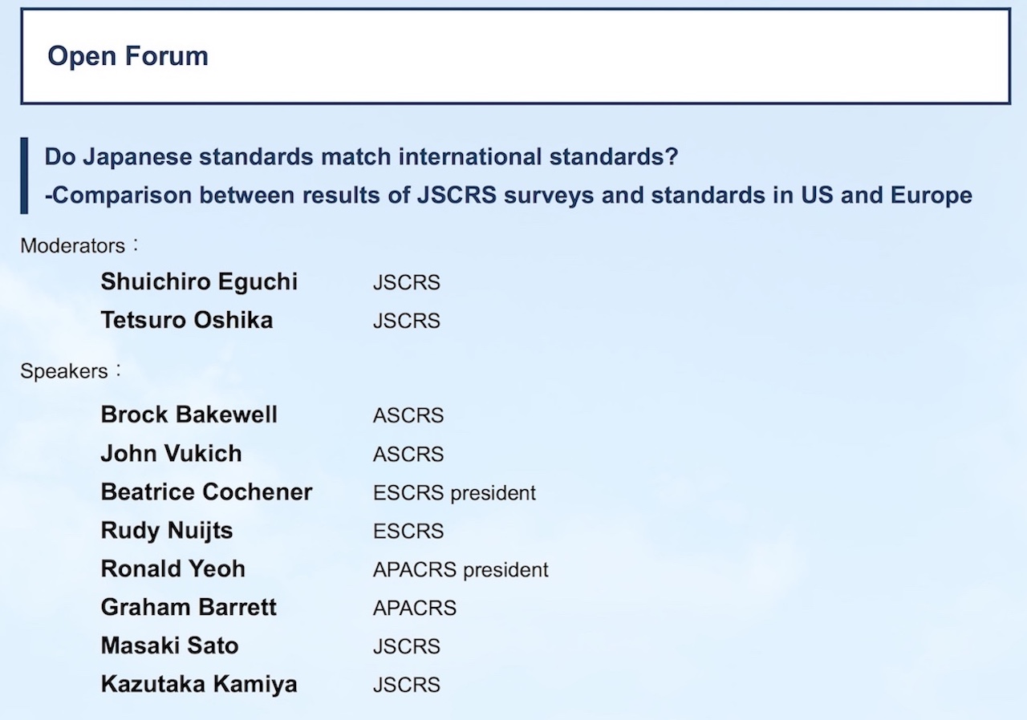Click the 'APACRS president' affiliation text
Screen dimensions: 1027x720
tap(461, 569)
